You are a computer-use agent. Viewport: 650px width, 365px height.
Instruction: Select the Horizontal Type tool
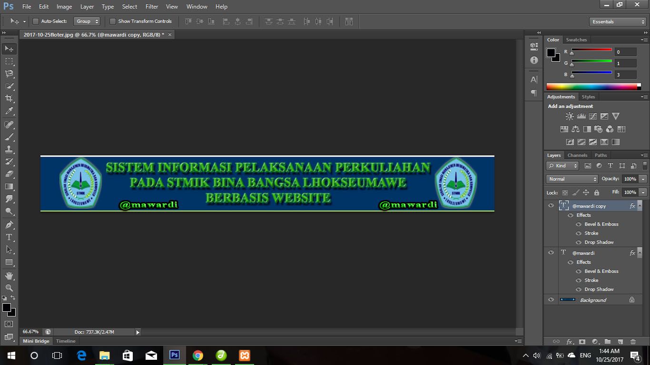coord(9,237)
